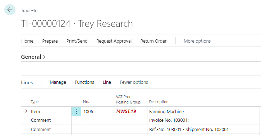This screenshot has height=135, width=261.
Task: Select the MWST.19 posting group cell
Action: [x=130, y=111]
